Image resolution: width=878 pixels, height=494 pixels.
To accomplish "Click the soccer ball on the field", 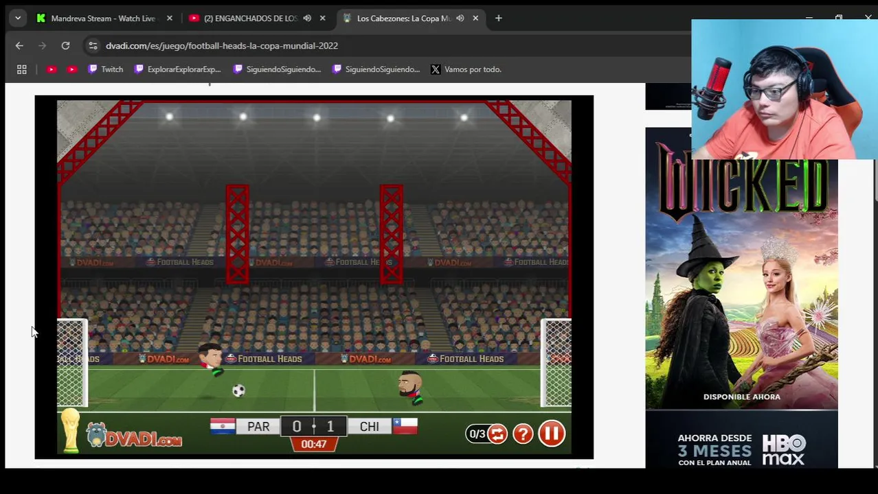I will [x=238, y=390].
